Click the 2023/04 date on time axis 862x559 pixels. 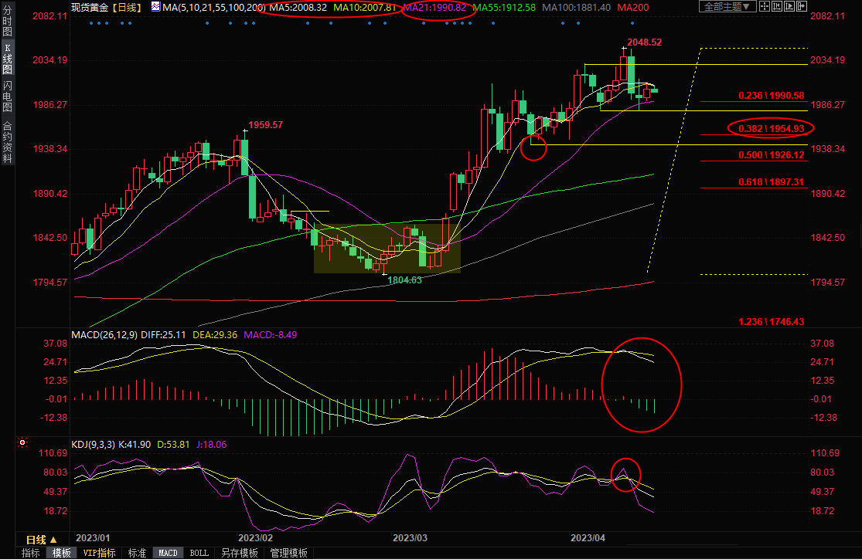point(588,537)
